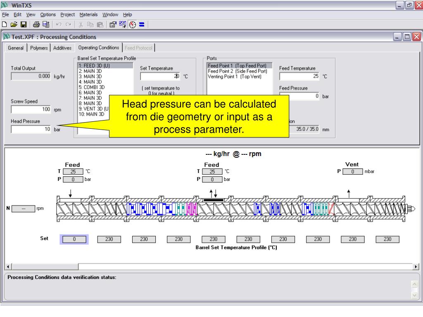423x317 pixels.
Task: Click the horizontal scrollbar left arrow
Action: [x=8, y=267]
